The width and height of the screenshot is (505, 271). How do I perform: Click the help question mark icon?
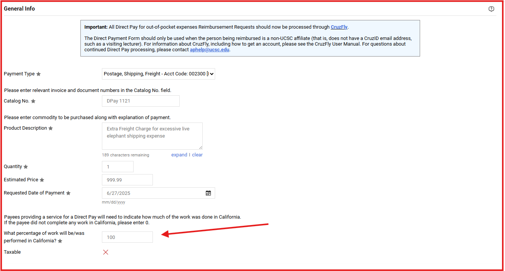tap(491, 9)
